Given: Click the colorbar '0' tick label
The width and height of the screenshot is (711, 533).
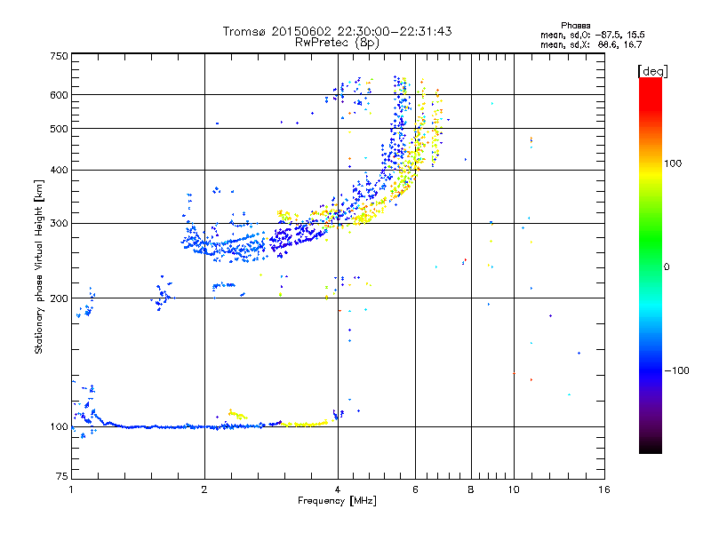Looking at the screenshot, I should [x=667, y=266].
